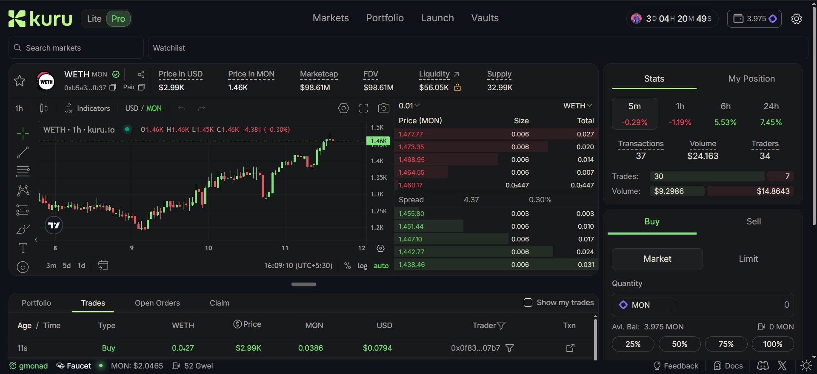The height and width of the screenshot is (374, 817).
Task: Toggle percent scale on chart
Action: [x=348, y=266]
